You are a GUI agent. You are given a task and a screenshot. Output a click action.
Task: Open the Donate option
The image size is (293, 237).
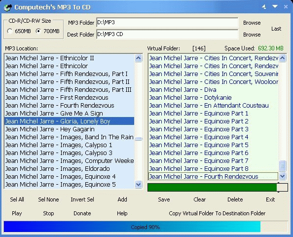tap(82, 213)
